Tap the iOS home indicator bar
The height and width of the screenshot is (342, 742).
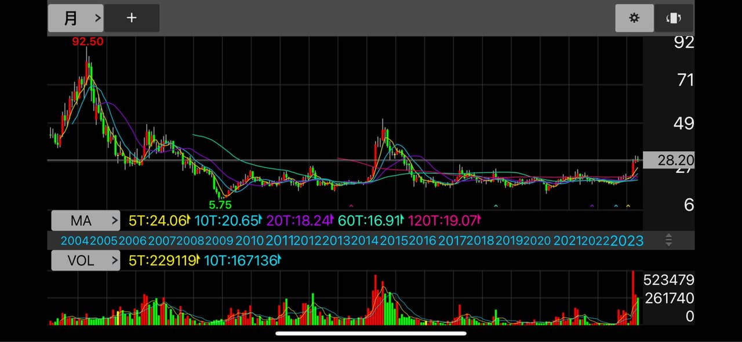[x=371, y=333]
